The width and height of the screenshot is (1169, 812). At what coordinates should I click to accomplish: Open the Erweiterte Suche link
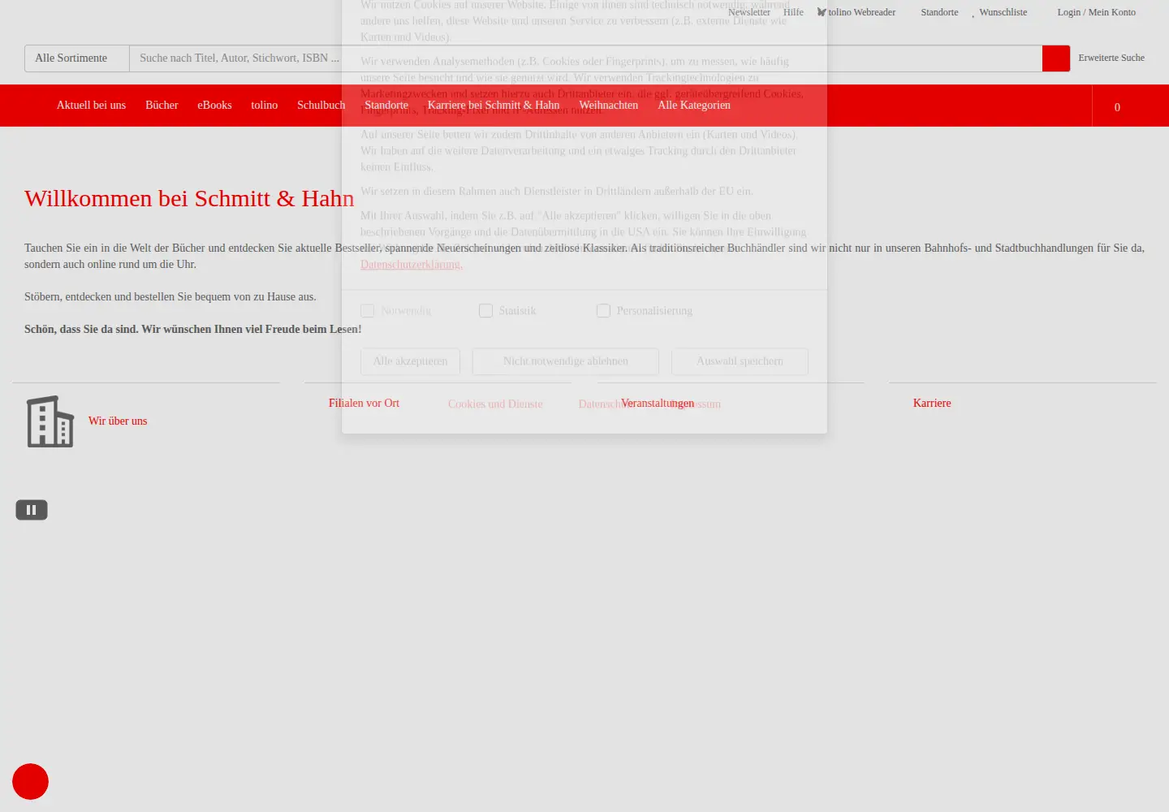(x=1111, y=58)
